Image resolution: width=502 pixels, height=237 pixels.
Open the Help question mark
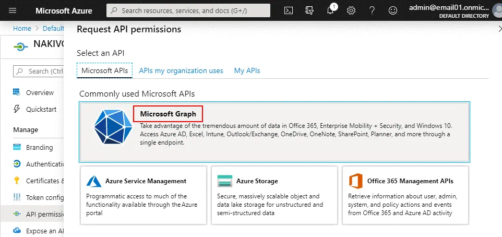[372, 10]
